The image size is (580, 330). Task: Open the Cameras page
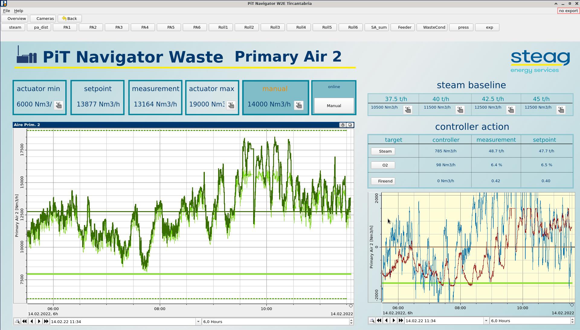(43, 19)
